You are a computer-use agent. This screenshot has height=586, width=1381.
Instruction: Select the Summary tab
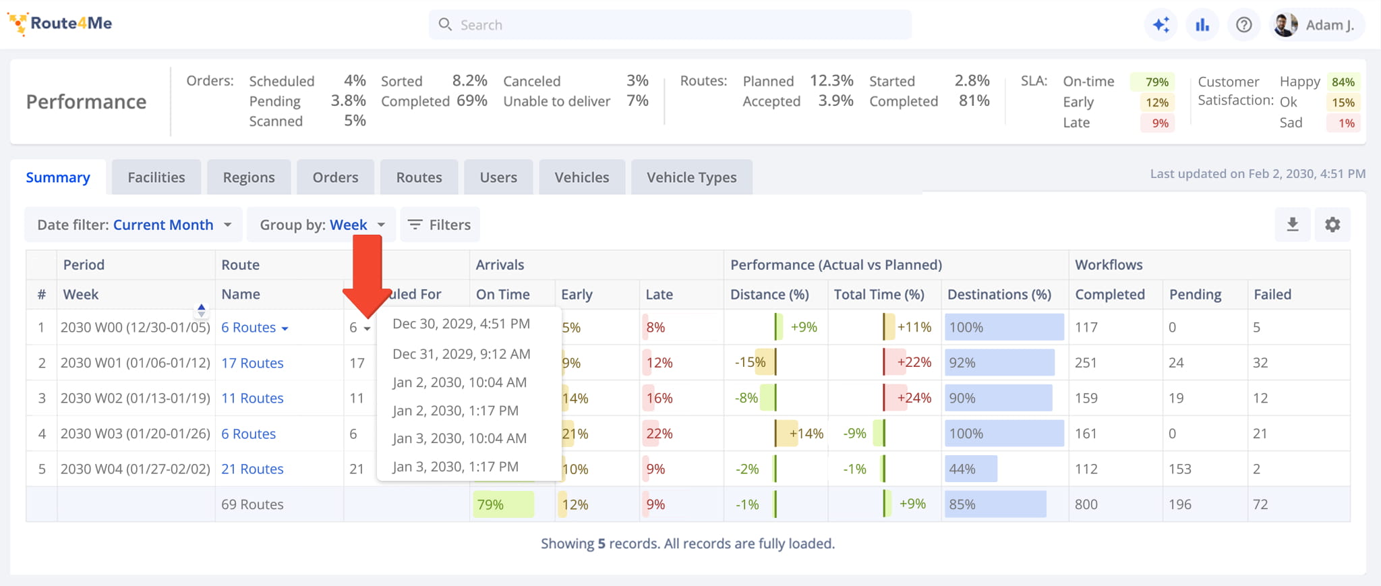(x=58, y=177)
